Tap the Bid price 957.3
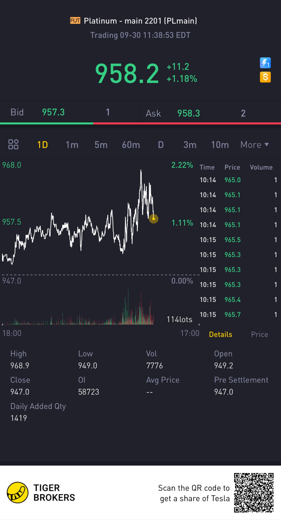281x520 pixels. [53, 112]
